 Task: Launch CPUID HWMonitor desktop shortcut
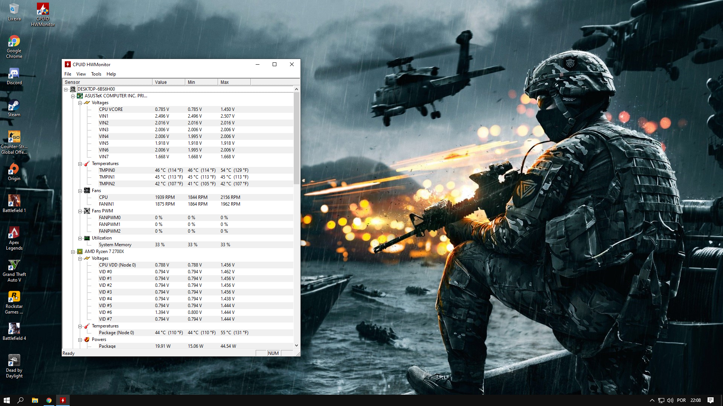tap(43, 15)
